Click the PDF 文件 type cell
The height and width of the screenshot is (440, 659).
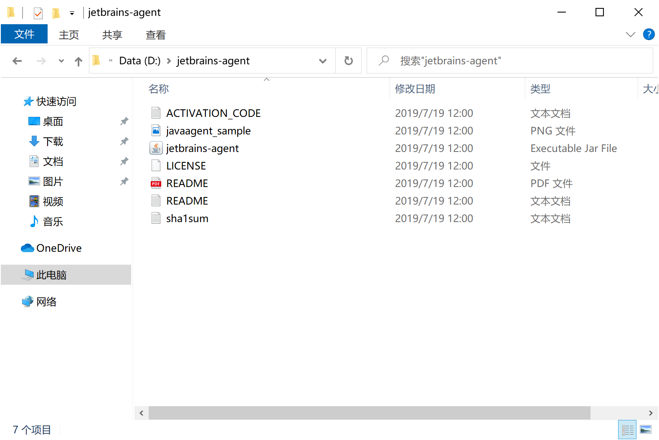[x=551, y=183]
